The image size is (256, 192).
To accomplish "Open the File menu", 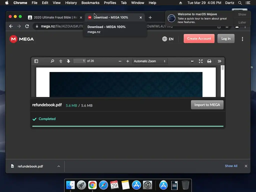I will pos(34,3).
